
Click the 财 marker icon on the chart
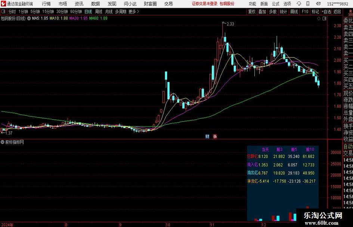[207, 136]
